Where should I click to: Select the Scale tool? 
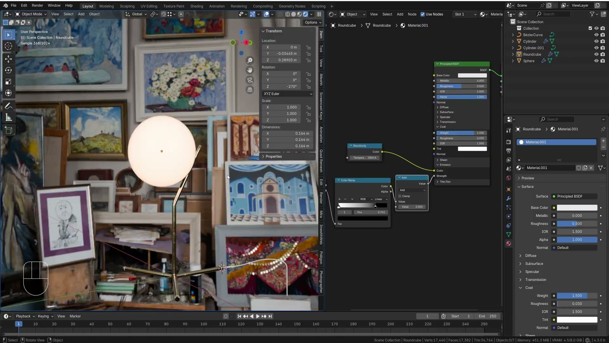tap(9, 82)
